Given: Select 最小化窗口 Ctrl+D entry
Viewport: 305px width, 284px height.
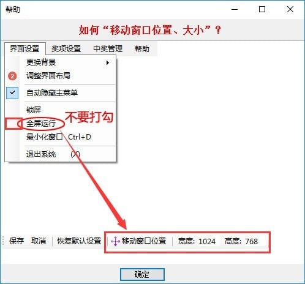Looking at the screenshot, I should 61,137.
